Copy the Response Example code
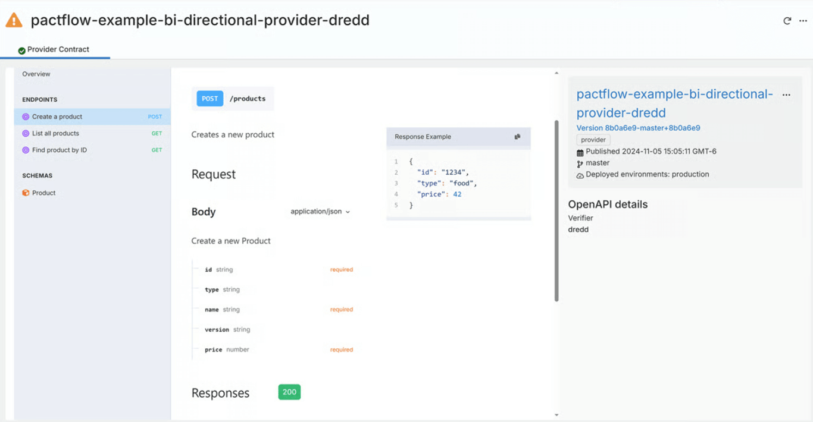813x422 pixels. coord(517,137)
